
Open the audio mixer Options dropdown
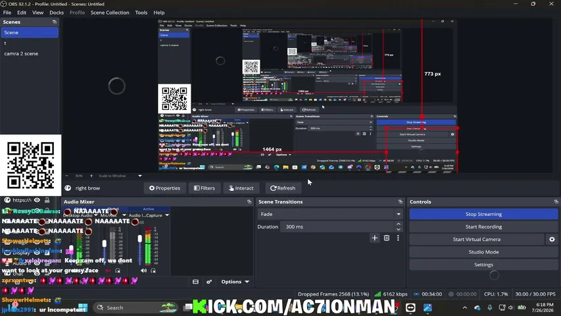click(x=235, y=282)
